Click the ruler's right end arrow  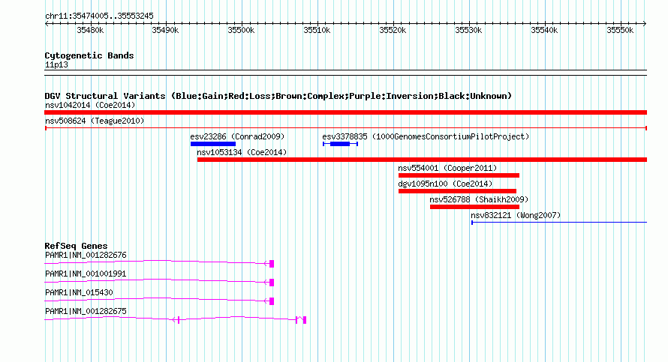coord(645,24)
